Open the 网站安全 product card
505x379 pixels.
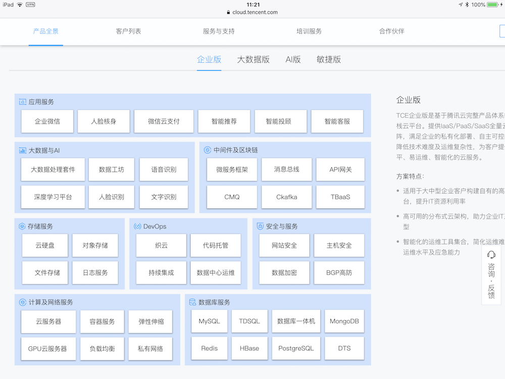pyautogui.click(x=284, y=246)
